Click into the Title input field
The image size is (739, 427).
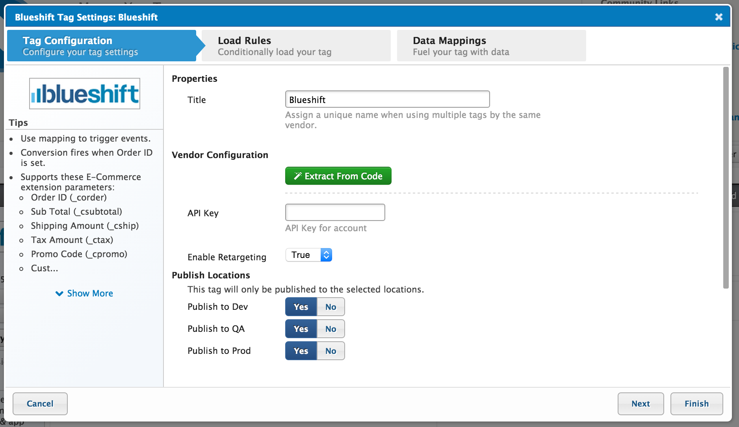[387, 99]
